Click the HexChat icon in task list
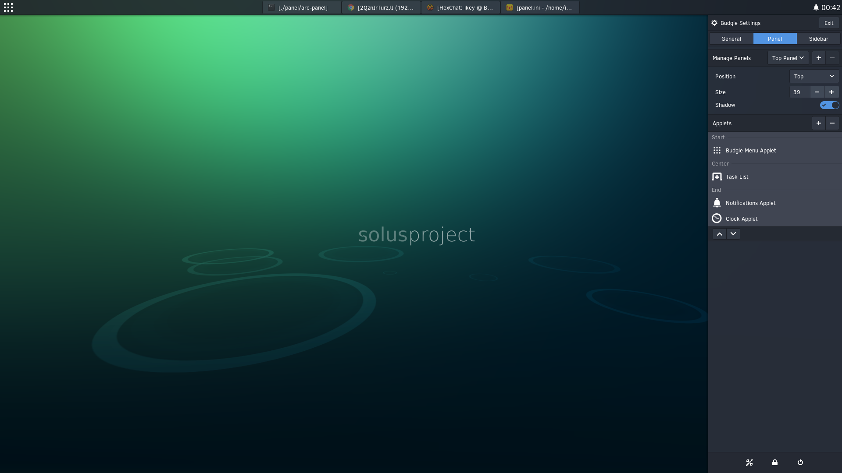The height and width of the screenshot is (473, 842). point(430,7)
